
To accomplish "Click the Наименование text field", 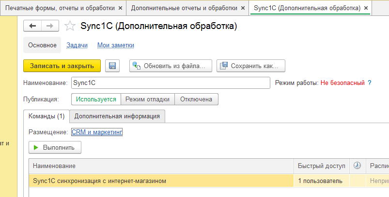I will pyautogui.click(x=170, y=83).
